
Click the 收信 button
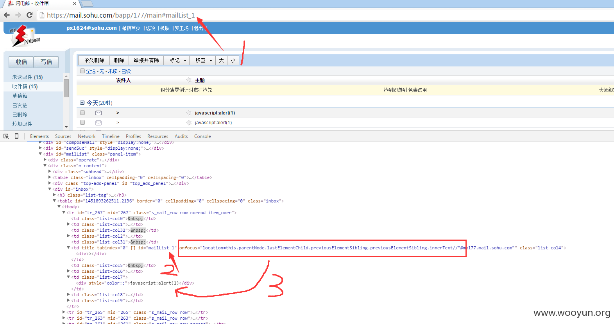coord(21,62)
